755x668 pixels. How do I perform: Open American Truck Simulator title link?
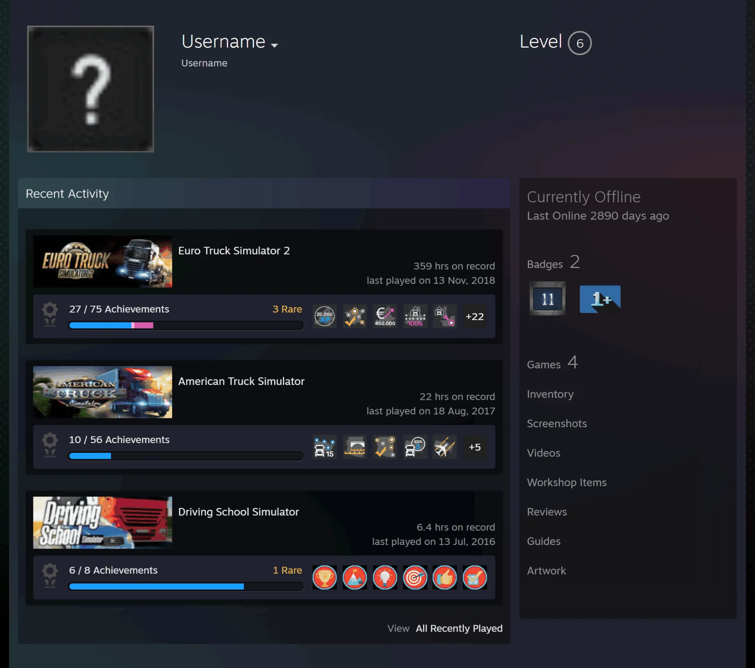(x=241, y=381)
